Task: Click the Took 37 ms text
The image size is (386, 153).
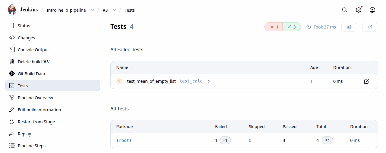Action: (325, 27)
